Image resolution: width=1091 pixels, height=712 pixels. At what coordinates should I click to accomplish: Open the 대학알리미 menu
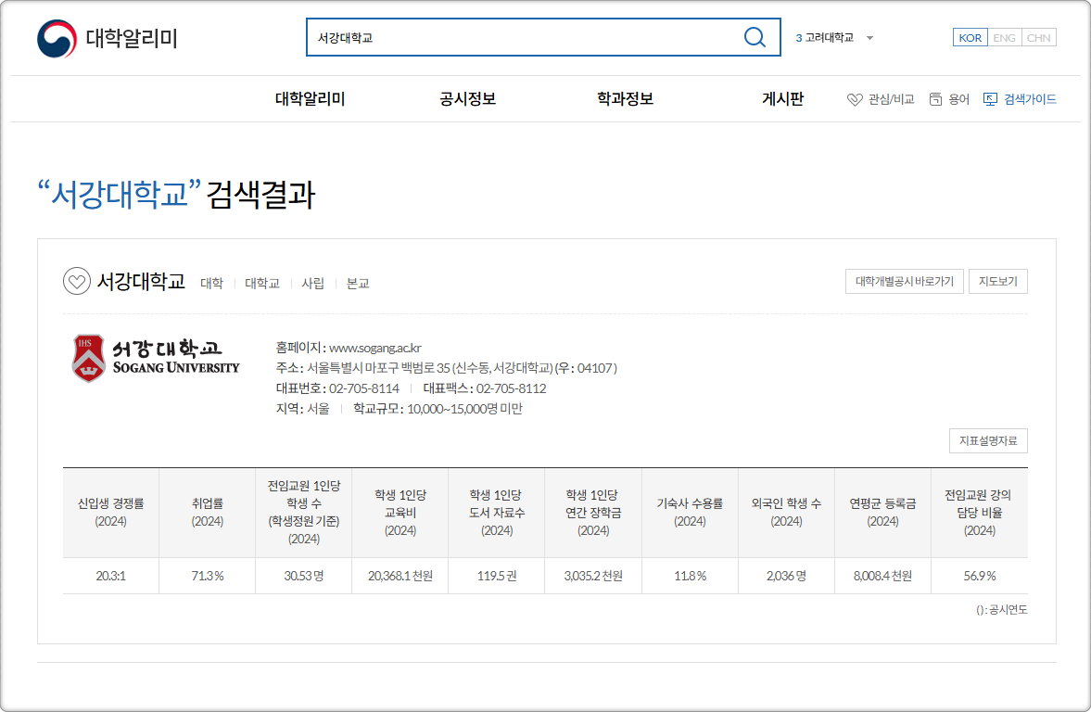click(x=311, y=99)
